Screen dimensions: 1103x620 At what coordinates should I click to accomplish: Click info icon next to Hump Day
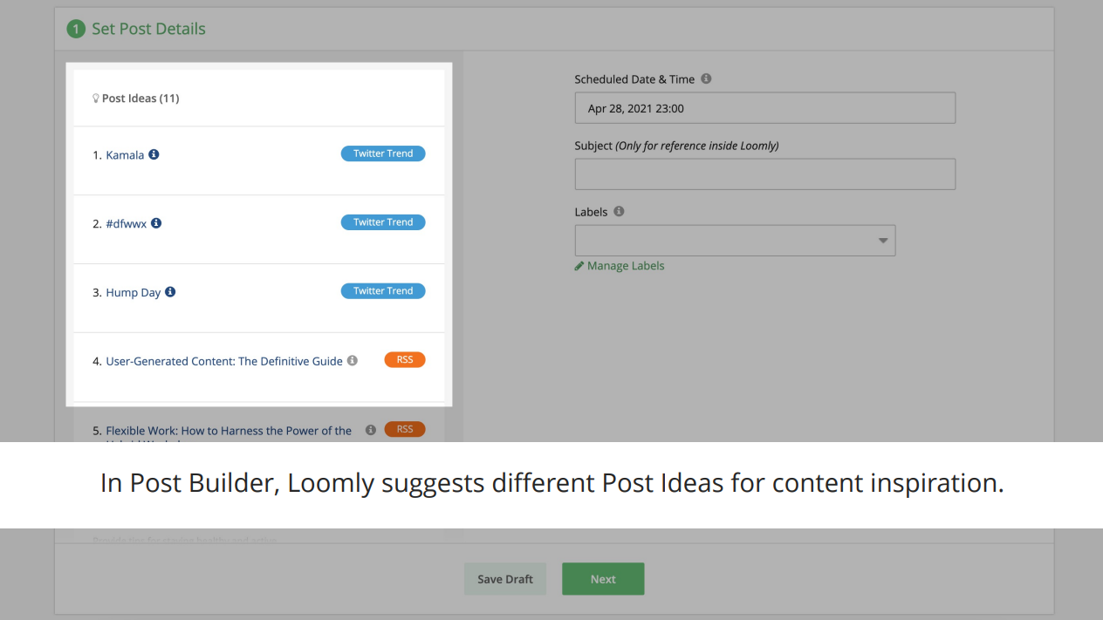(x=170, y=292)
